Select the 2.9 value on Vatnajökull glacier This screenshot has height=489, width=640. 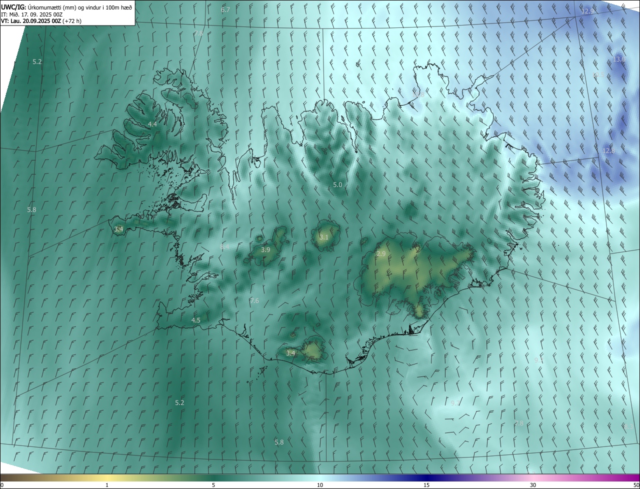(x=381, y=254)
